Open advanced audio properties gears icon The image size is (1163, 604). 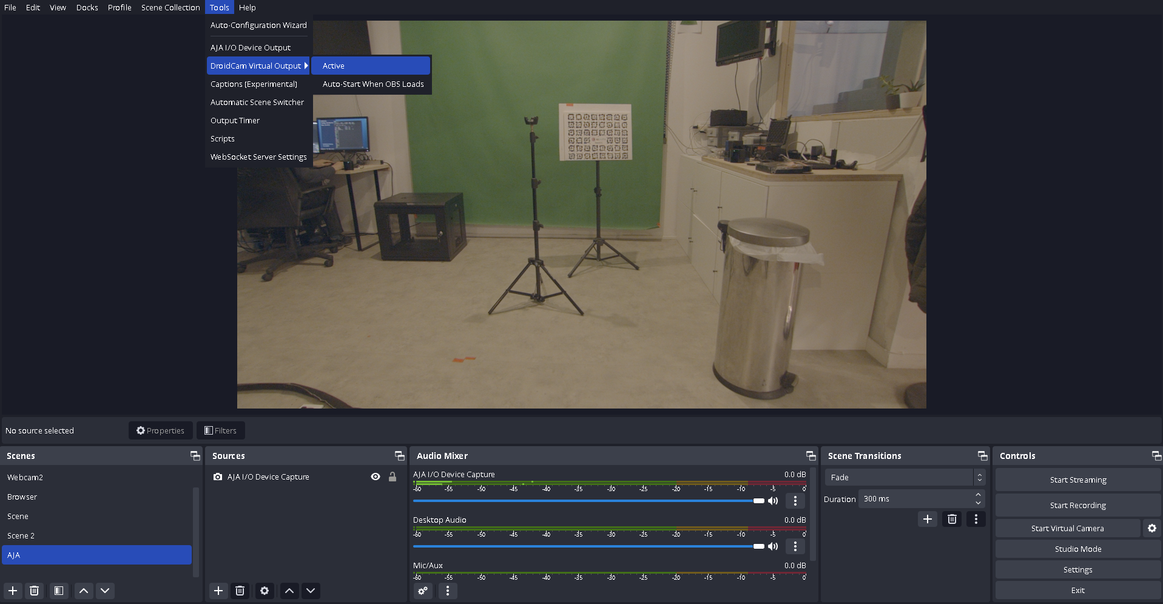(x=423, y=591)
